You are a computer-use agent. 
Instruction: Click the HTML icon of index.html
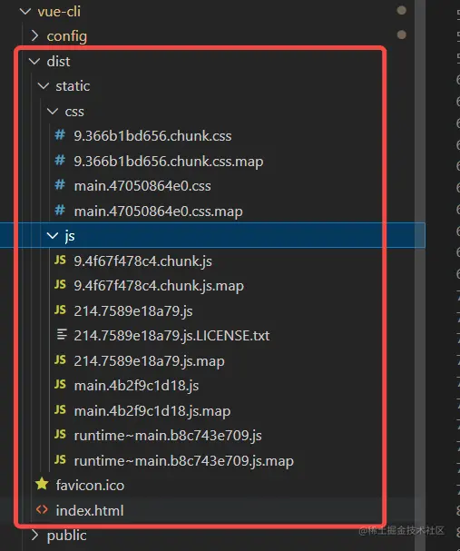point(42,509)
